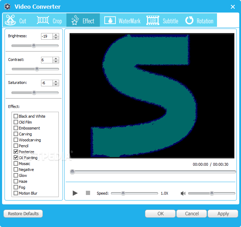Click the video preview image

(x=152, y=96)
